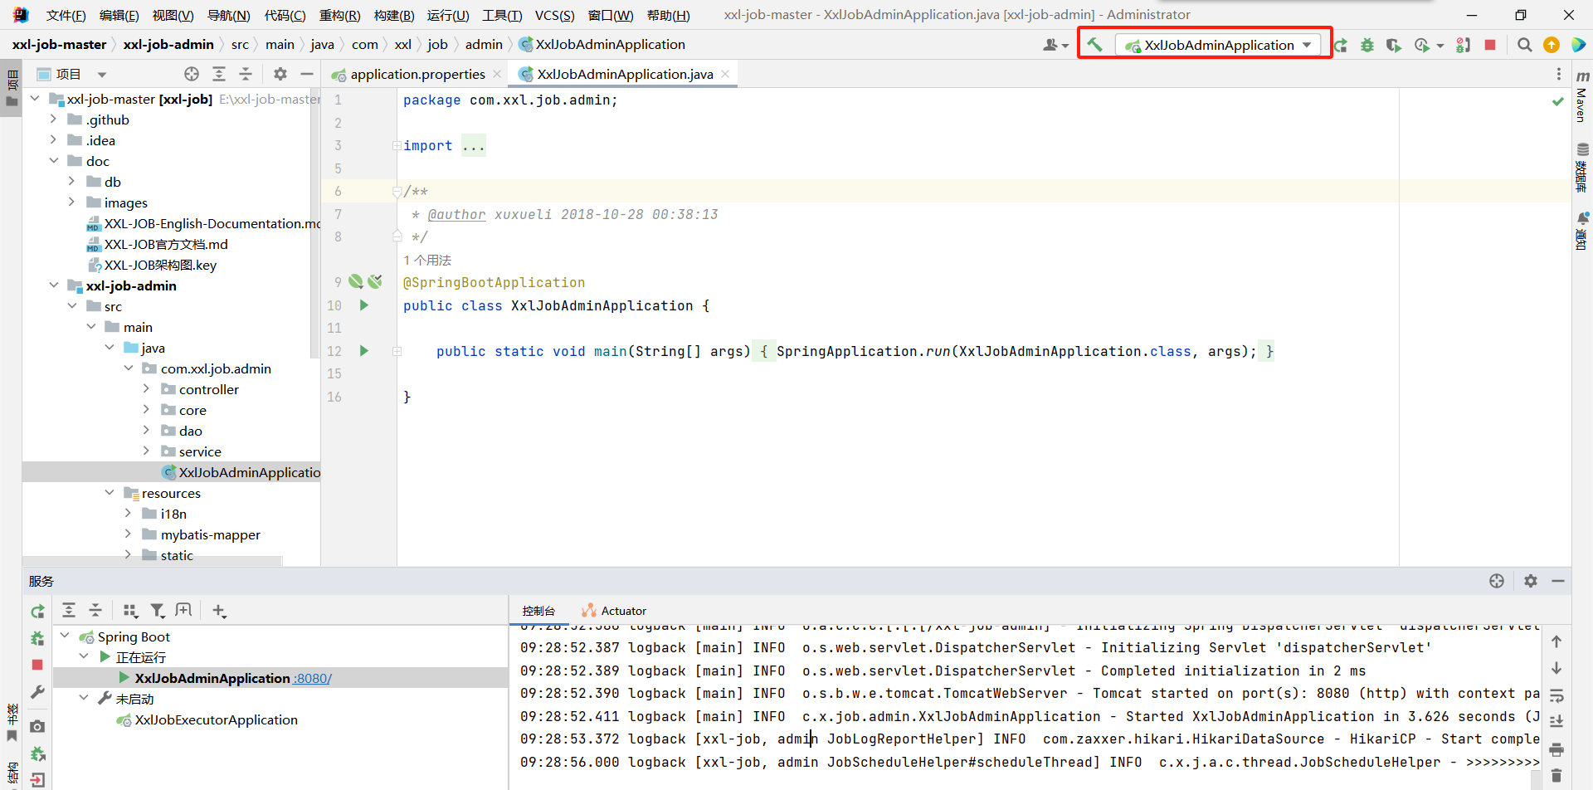The image size is (1593, 790).
Task: Start debugging with the bug icon
Action: point(1367,45)
